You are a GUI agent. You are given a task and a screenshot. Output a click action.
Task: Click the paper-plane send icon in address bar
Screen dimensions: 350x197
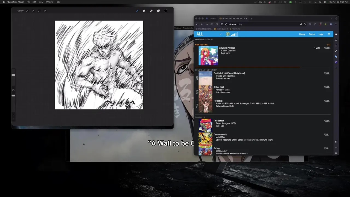point(301,24)
